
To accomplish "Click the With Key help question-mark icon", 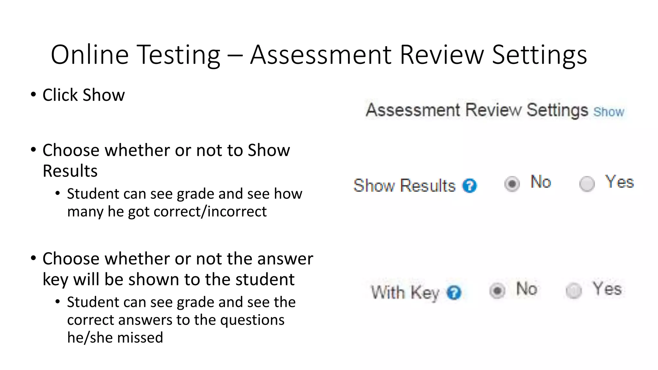I will 454,293.
